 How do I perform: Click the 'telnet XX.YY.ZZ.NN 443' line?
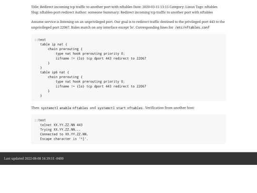click(61, 125)
